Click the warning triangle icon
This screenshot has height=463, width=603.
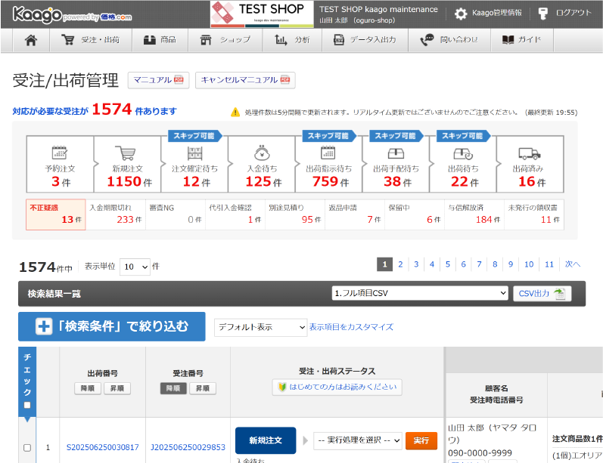tap(235, 112)
